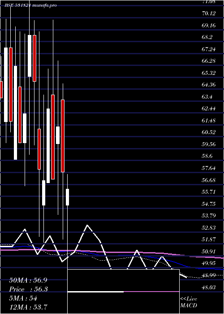Click the long red candle body beside 63.4 level
The image size is (224, 314).
pyautogui.click(x=53, y=137)
